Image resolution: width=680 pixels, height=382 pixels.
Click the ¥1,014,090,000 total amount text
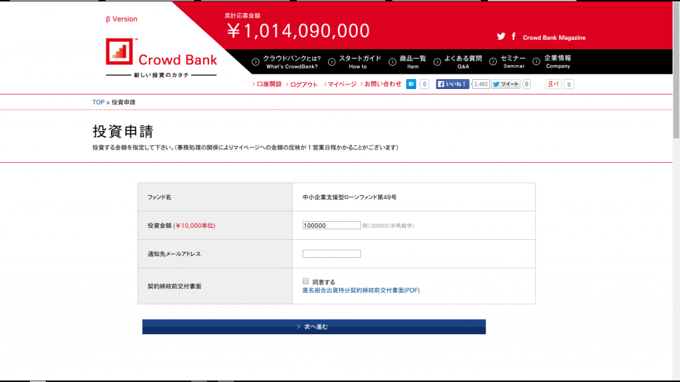[x=298, y=31]
